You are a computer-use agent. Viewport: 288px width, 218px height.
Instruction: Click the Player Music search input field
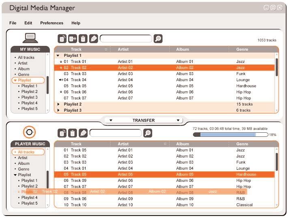tap(116, 133)
